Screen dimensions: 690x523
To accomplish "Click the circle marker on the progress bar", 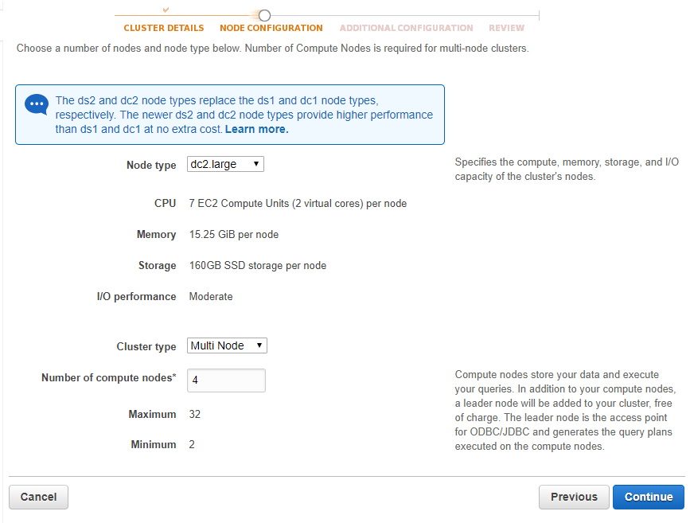I will [265, 15].
